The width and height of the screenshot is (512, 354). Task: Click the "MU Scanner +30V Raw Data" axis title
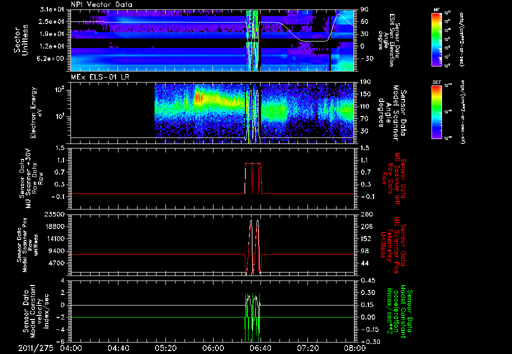(30, 178)
